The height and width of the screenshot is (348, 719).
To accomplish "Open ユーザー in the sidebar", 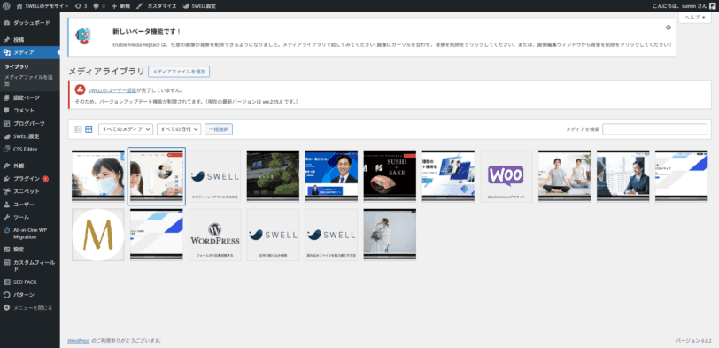I will click(30, 204).
